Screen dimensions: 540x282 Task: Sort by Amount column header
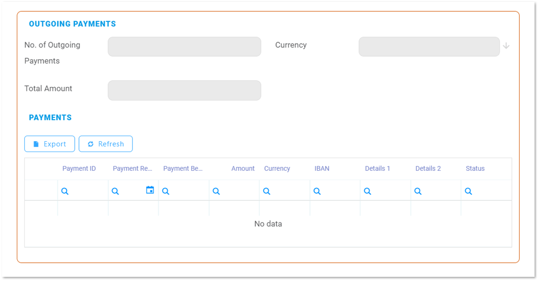pos(243,168)
